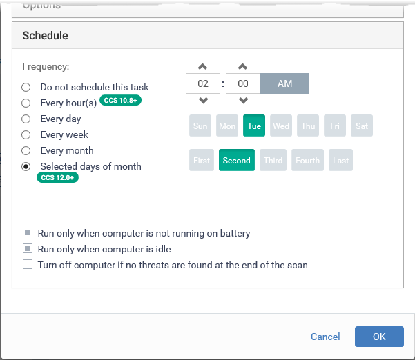
Task: Select the Every day frequency option
Action: pyautogui.click(x=26, y=119)
